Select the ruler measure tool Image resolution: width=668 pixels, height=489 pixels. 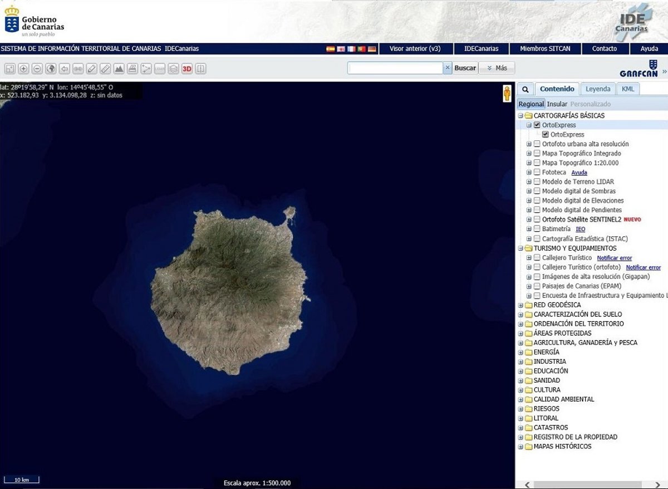[105, 69]
